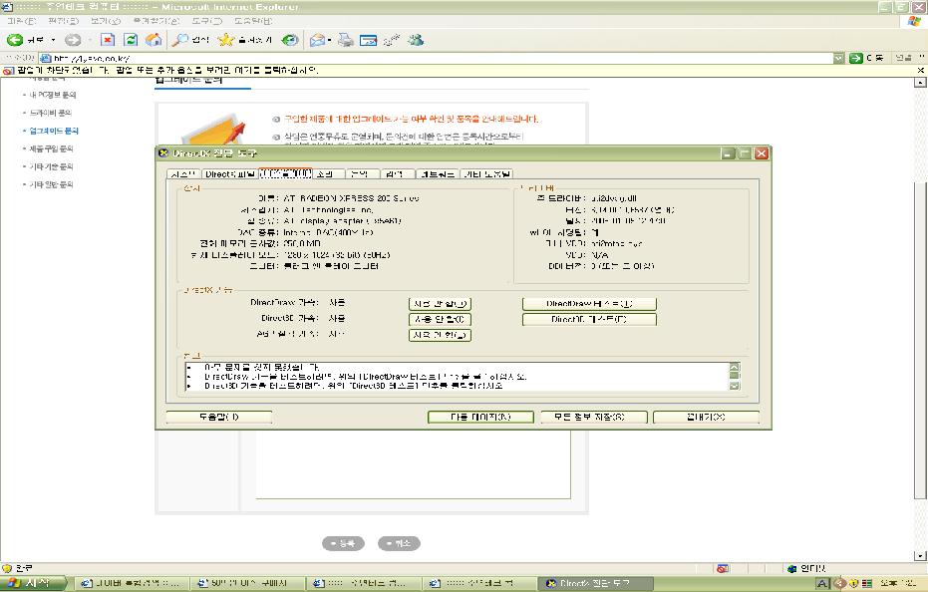The image size is (928, 592).
Task: Click the 모든 정보 저장(S) button
Action: (x=594, y=417)
